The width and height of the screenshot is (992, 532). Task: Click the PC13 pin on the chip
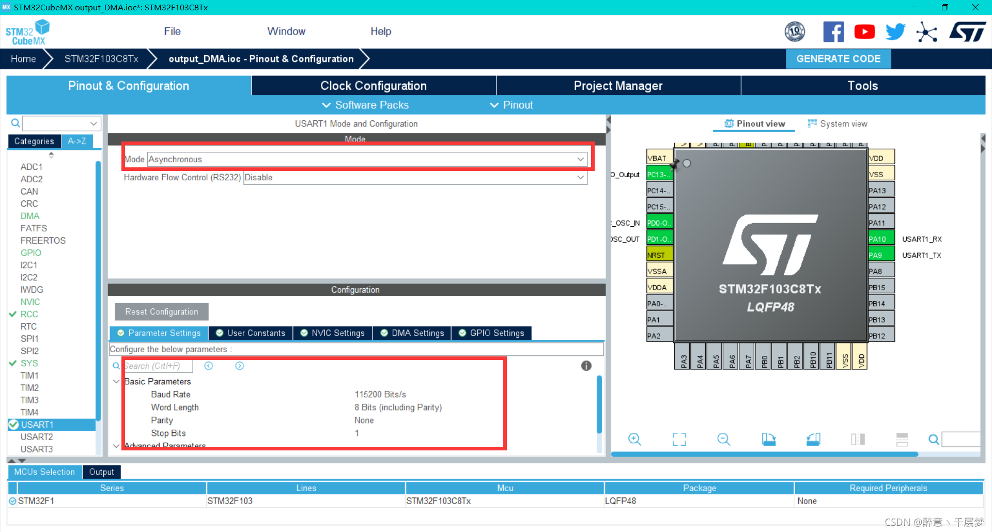point(660,175)
